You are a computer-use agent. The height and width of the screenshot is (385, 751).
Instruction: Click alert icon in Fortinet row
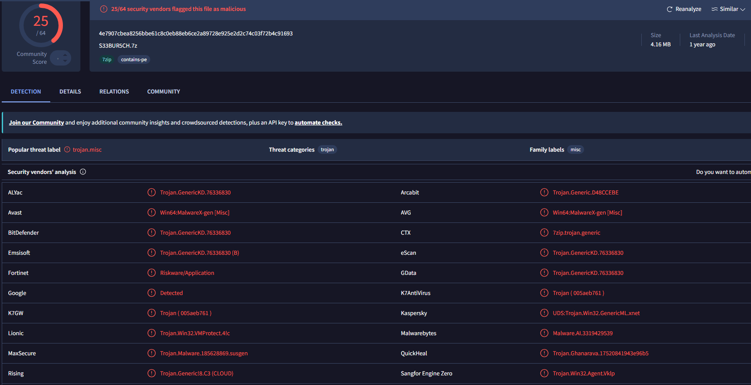point(152,273)
